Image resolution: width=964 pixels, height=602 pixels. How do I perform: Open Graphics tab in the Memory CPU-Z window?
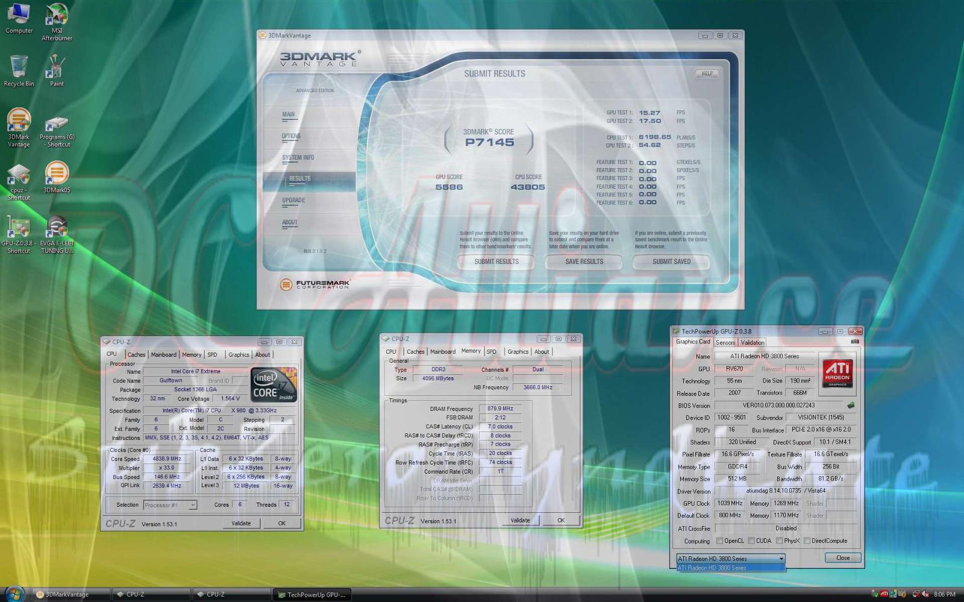(x=518, y=352)
